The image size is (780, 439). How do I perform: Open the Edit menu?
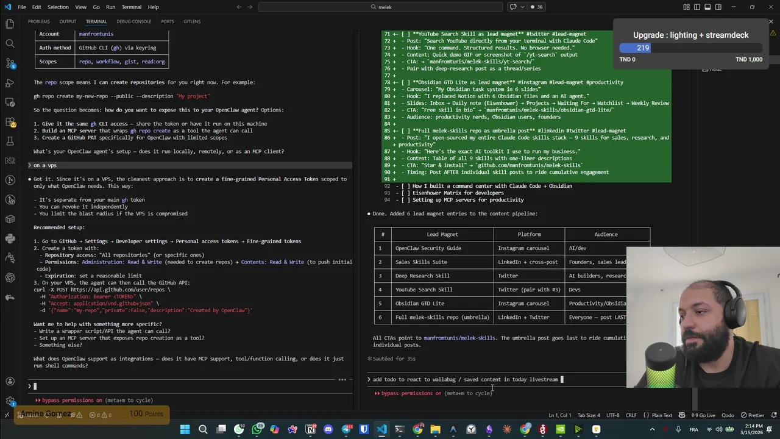[x=37, y=7]
